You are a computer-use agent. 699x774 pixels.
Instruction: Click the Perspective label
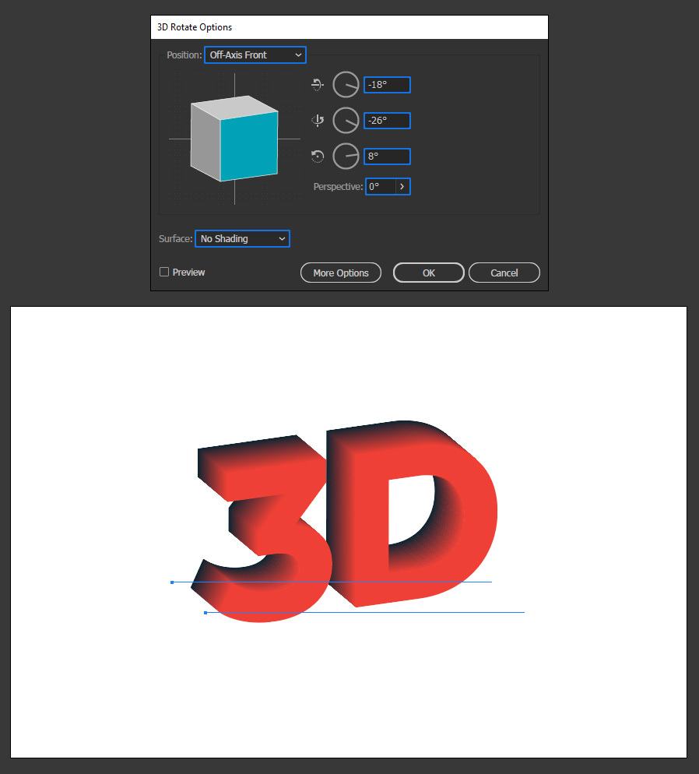338,187
